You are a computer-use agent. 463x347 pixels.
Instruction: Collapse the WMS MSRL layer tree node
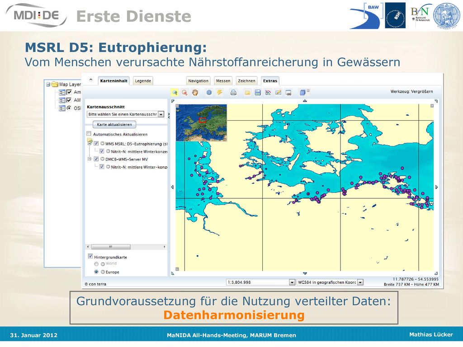point(89,144)
